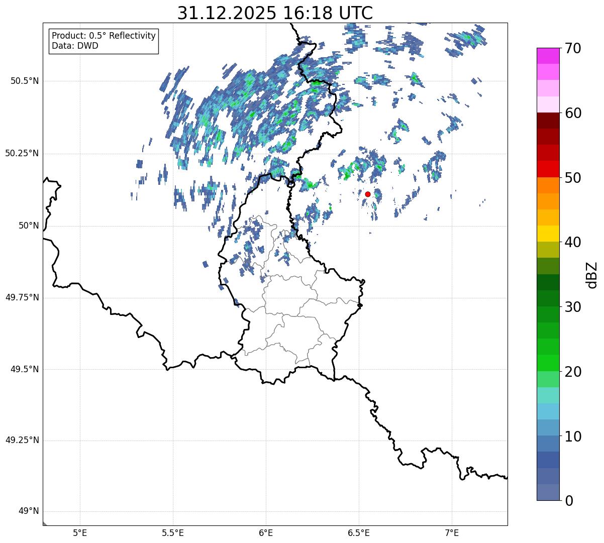Click the dark maroon colorbar swatch just below 60

tap(548, 121)
